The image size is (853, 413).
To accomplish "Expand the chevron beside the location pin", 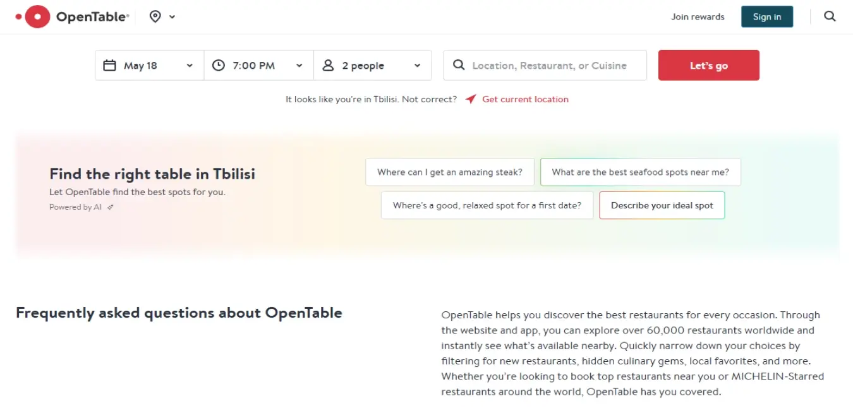I will 172,17.
